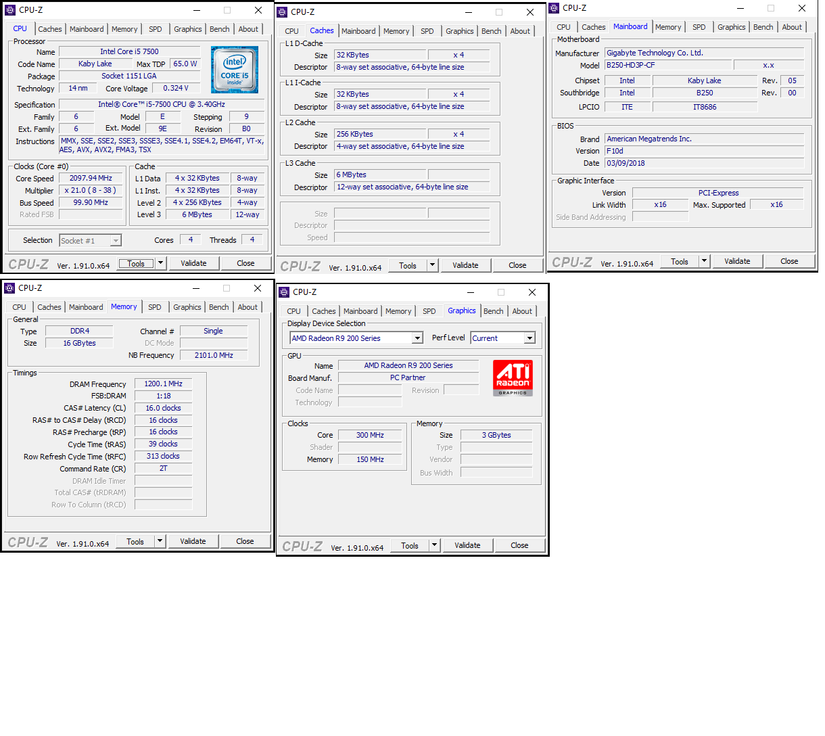
Task: Expand Tools dropdown arrow in Graphics window
Action: click(x=434, y=545)
